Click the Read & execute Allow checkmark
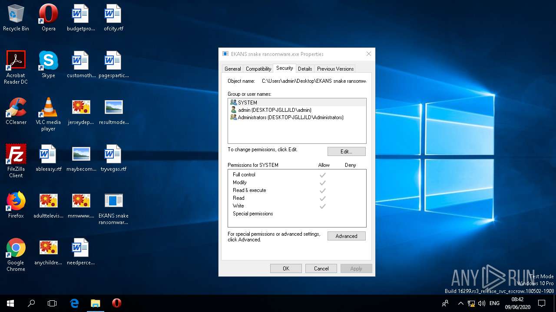 [x=322, y=191]
